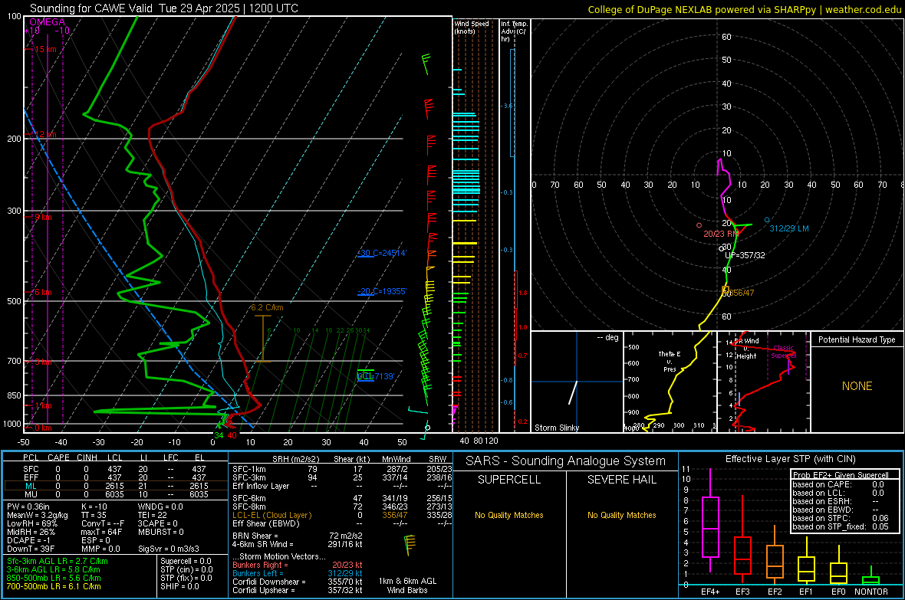
Task: Click the Wind Speed (knots) panel header
Action: 471,27
